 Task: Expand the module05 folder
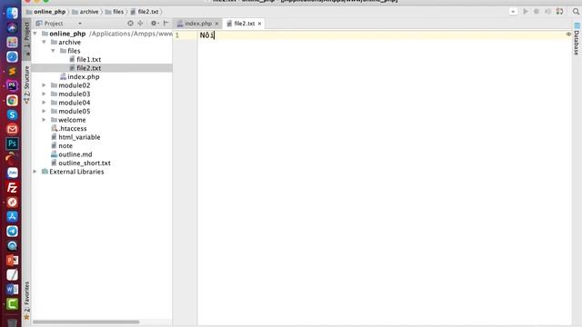[45, 111]
